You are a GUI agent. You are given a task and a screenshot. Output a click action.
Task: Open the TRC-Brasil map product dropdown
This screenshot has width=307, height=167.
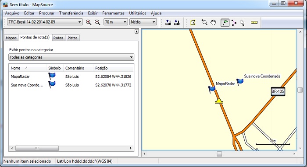45,22
